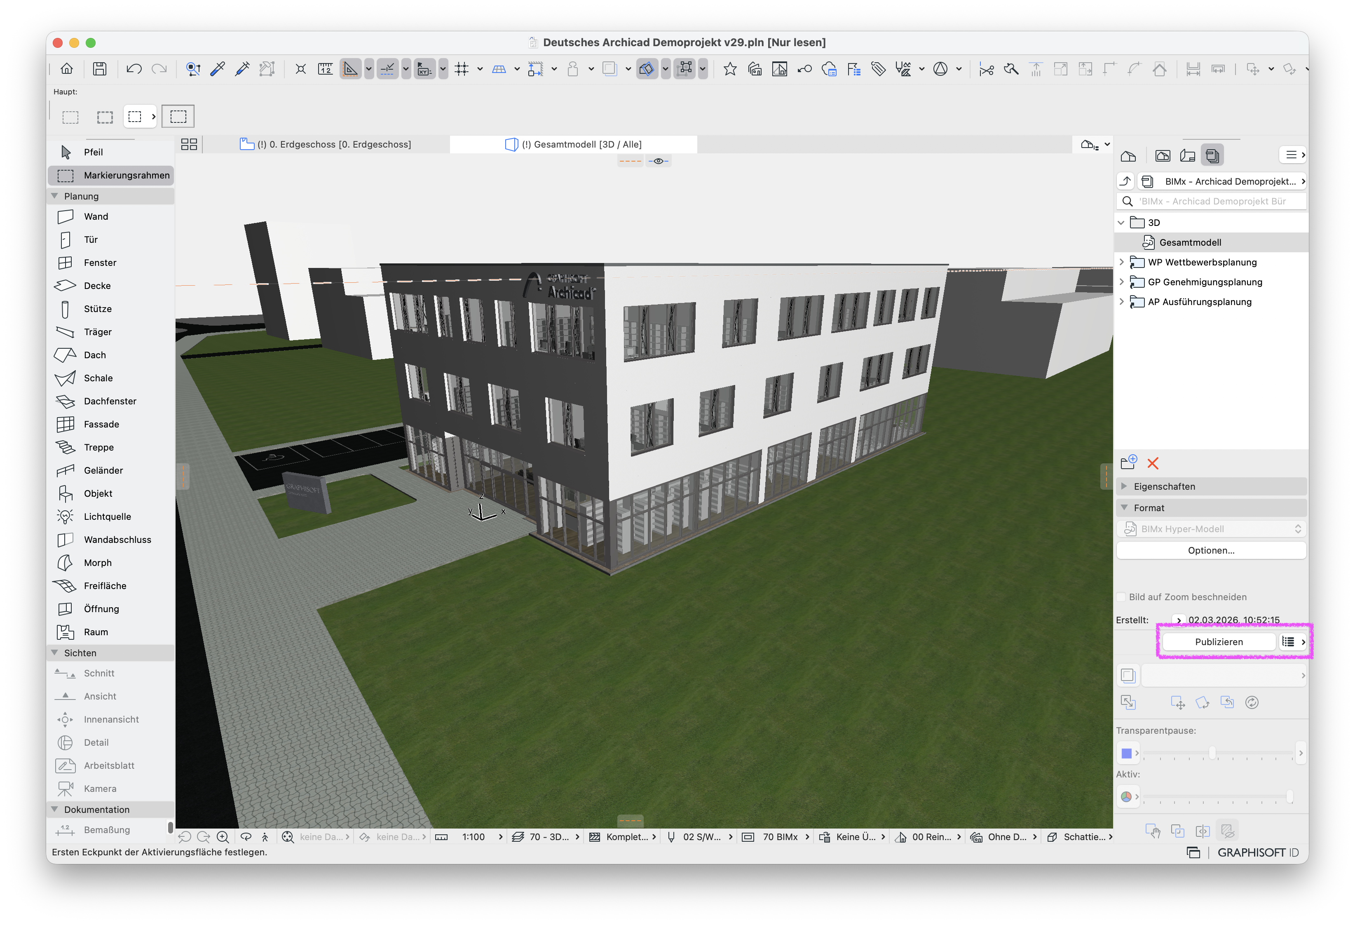Select the Kamera tool
Viewport: 1355px width, 925px height.
pyautogui.click(x=110, y=789)
